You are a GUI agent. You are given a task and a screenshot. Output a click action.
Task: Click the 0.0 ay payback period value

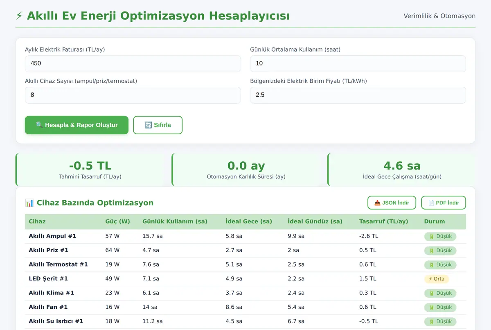[246, 166]
